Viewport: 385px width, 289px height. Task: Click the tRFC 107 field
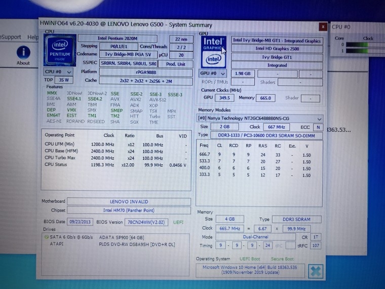pyautogui.click(x=316, y=245)
